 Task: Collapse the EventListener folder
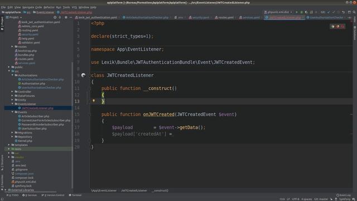click(12, 104)
